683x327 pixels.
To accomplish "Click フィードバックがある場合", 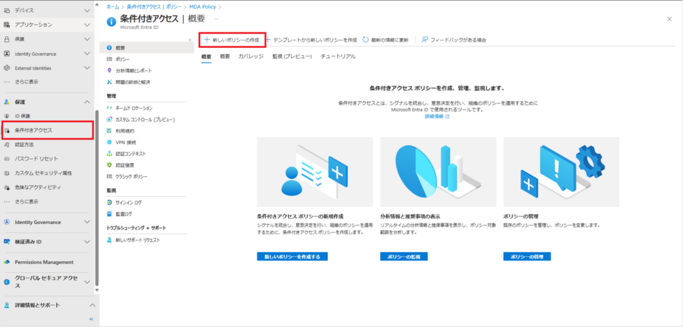I will (454, 40).
